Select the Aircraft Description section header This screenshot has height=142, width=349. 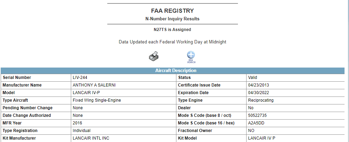pyautogui.click(x=176, y=71)
